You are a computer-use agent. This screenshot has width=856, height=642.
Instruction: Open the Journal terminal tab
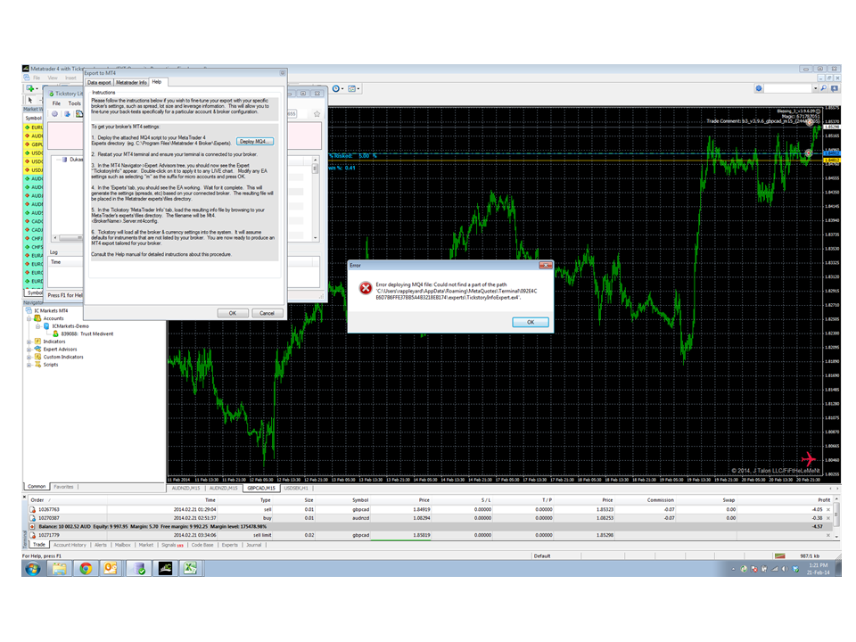[x=254, y=545]
